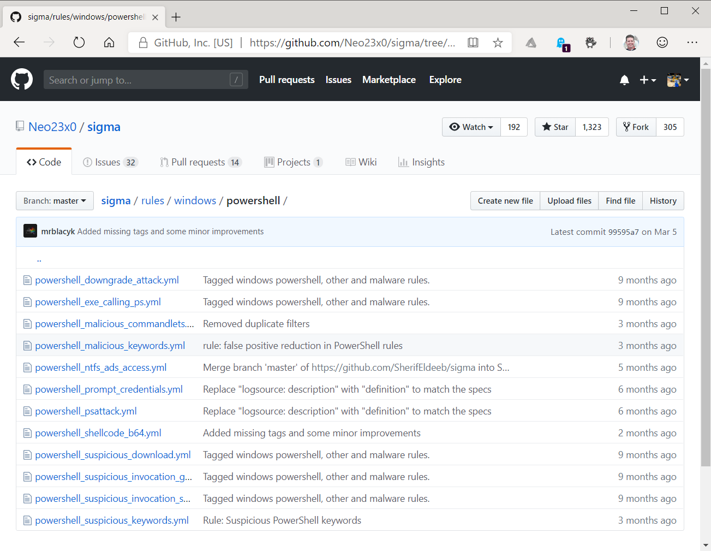Viewport: 711px width, 551px height.
Task: Click Upload files button
Action: tap(570, 201)
